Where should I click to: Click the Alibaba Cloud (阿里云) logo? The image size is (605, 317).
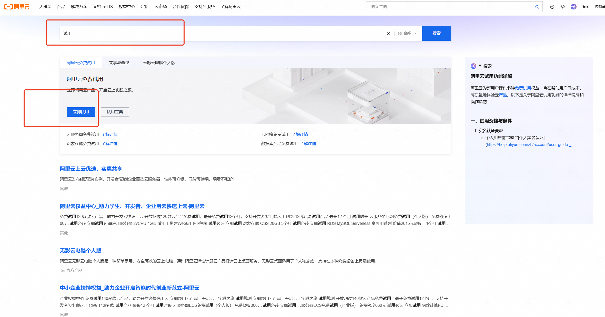click(17, 7)
